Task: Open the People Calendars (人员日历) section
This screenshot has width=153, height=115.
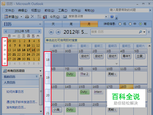Action: coord(21,82)
